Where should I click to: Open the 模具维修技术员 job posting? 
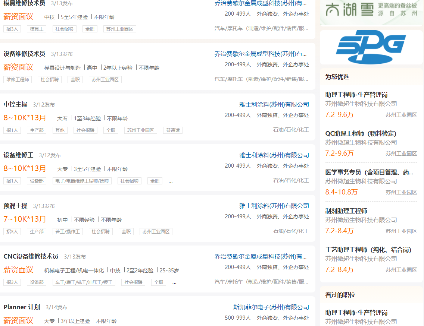[x=24, y=3]
